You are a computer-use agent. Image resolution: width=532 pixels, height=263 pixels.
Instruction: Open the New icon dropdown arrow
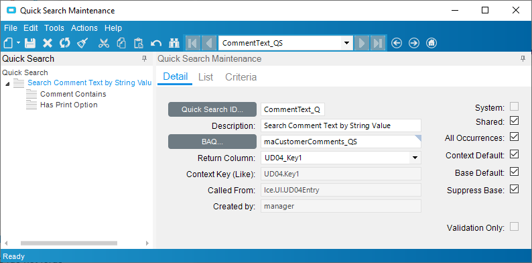[18, 43]
